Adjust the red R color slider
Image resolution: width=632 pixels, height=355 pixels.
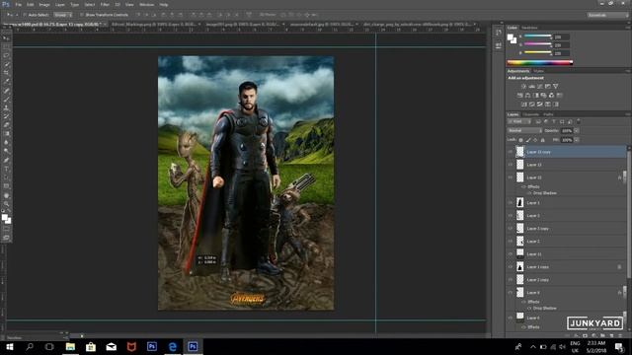[x=537, y=36]
